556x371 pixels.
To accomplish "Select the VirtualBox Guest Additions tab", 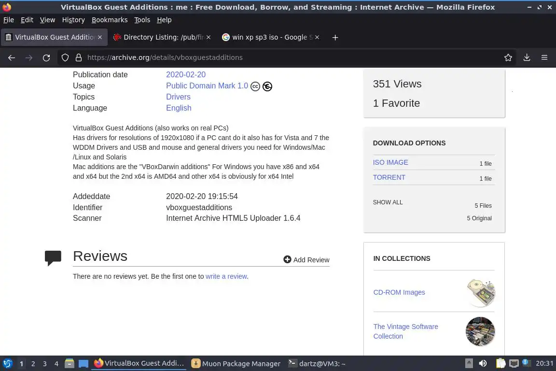I will point(54,37).
